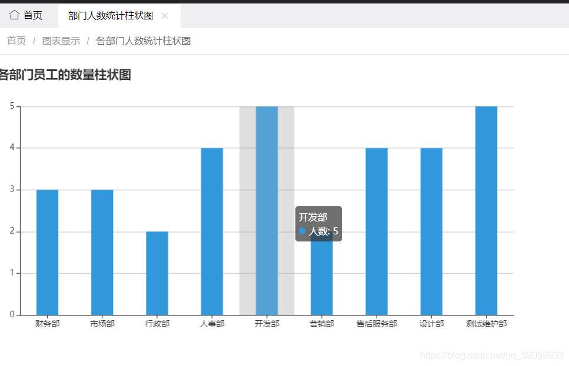Image resolution: width=569 pixels, height=366 pixels.
Task: Click the 人事部 bar
Action: (x=212, y=231)
